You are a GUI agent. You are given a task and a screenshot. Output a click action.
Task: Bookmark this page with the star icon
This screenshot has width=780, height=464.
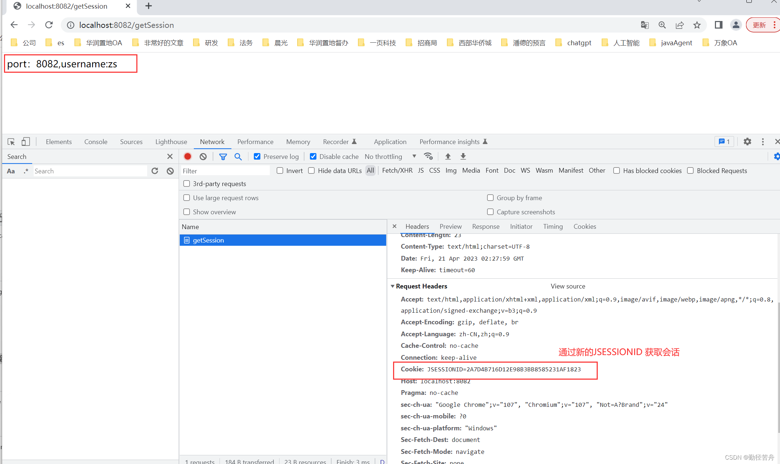coord(697,25)
